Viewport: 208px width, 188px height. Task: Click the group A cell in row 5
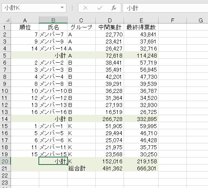pos(81,56)
